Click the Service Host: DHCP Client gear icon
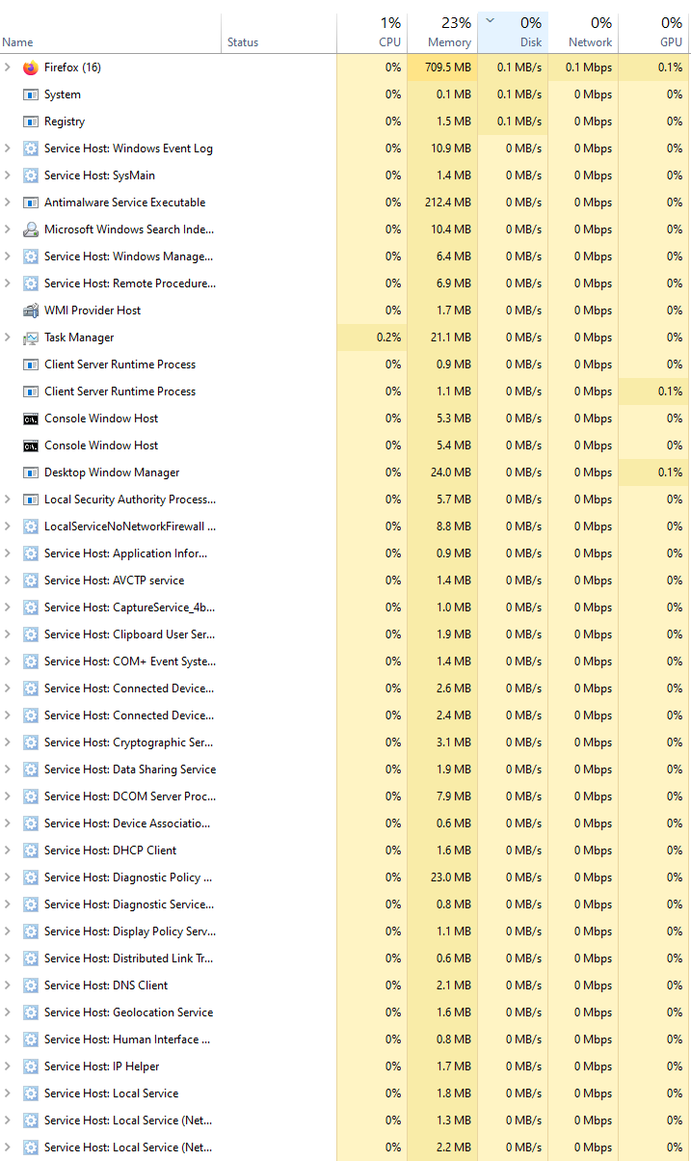The height and width of the screenshot is (1161, 691). coord(30,850)
